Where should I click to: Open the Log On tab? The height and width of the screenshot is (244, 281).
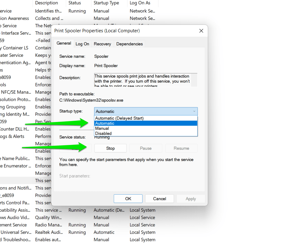[82, 44]
